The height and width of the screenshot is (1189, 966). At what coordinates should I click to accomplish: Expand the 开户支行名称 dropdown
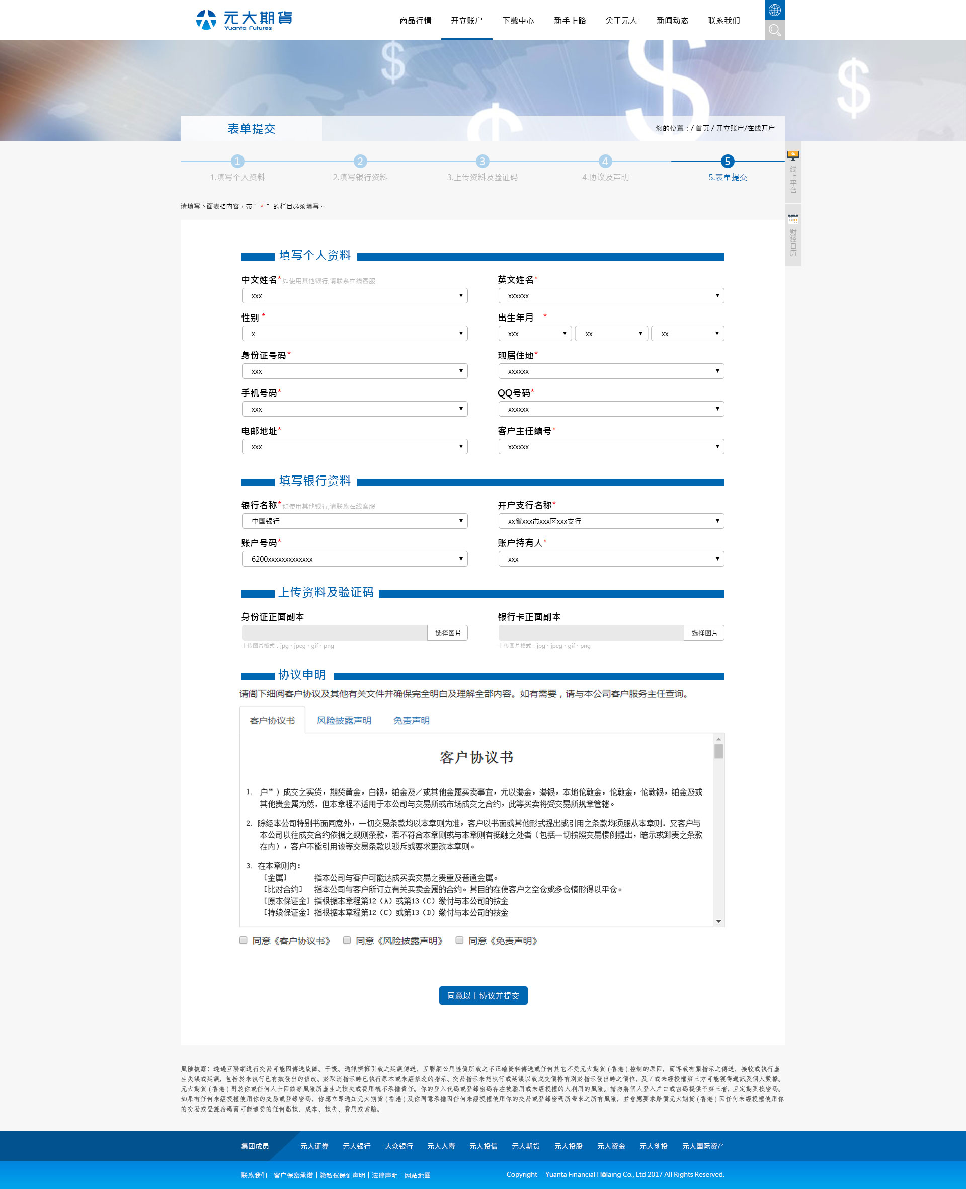pyautogui.click(x=610, y=521)
